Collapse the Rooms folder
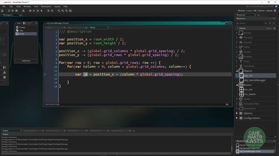The height and width of the screenshot is (156, 279). click(237, 85)
